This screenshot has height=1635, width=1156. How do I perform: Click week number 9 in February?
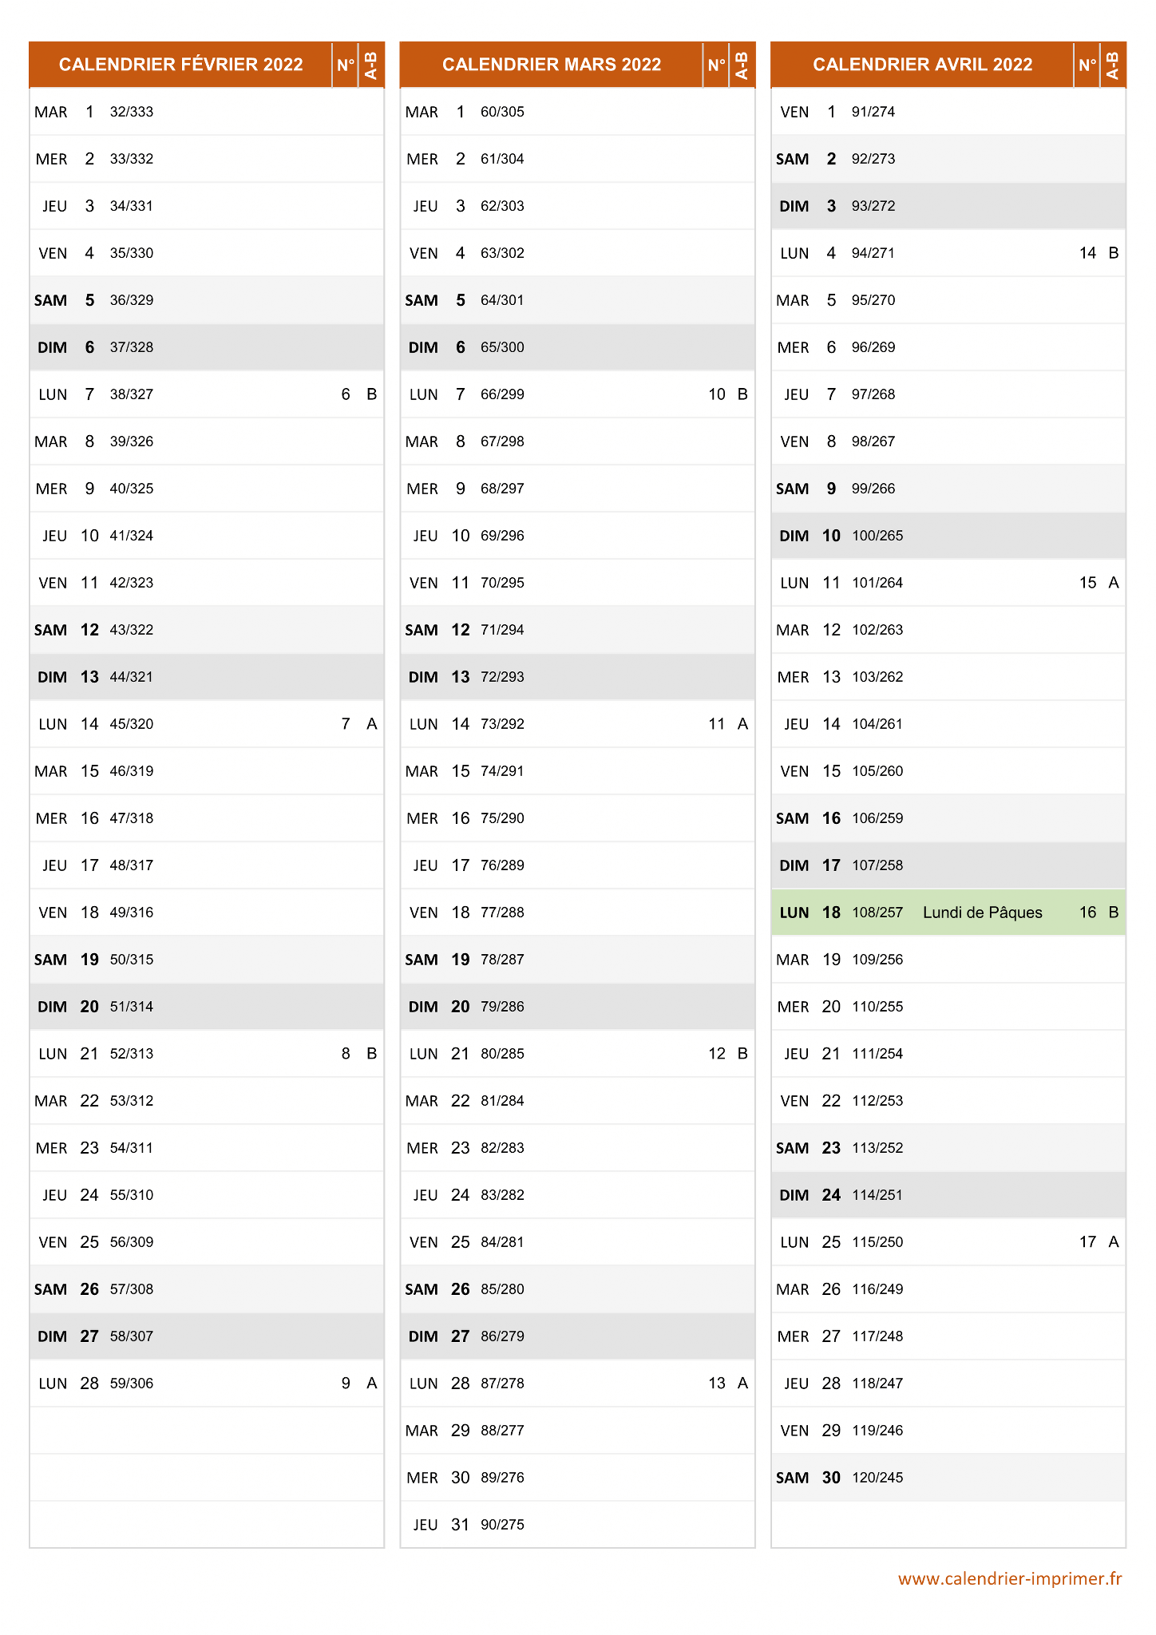coord(346,1384)
